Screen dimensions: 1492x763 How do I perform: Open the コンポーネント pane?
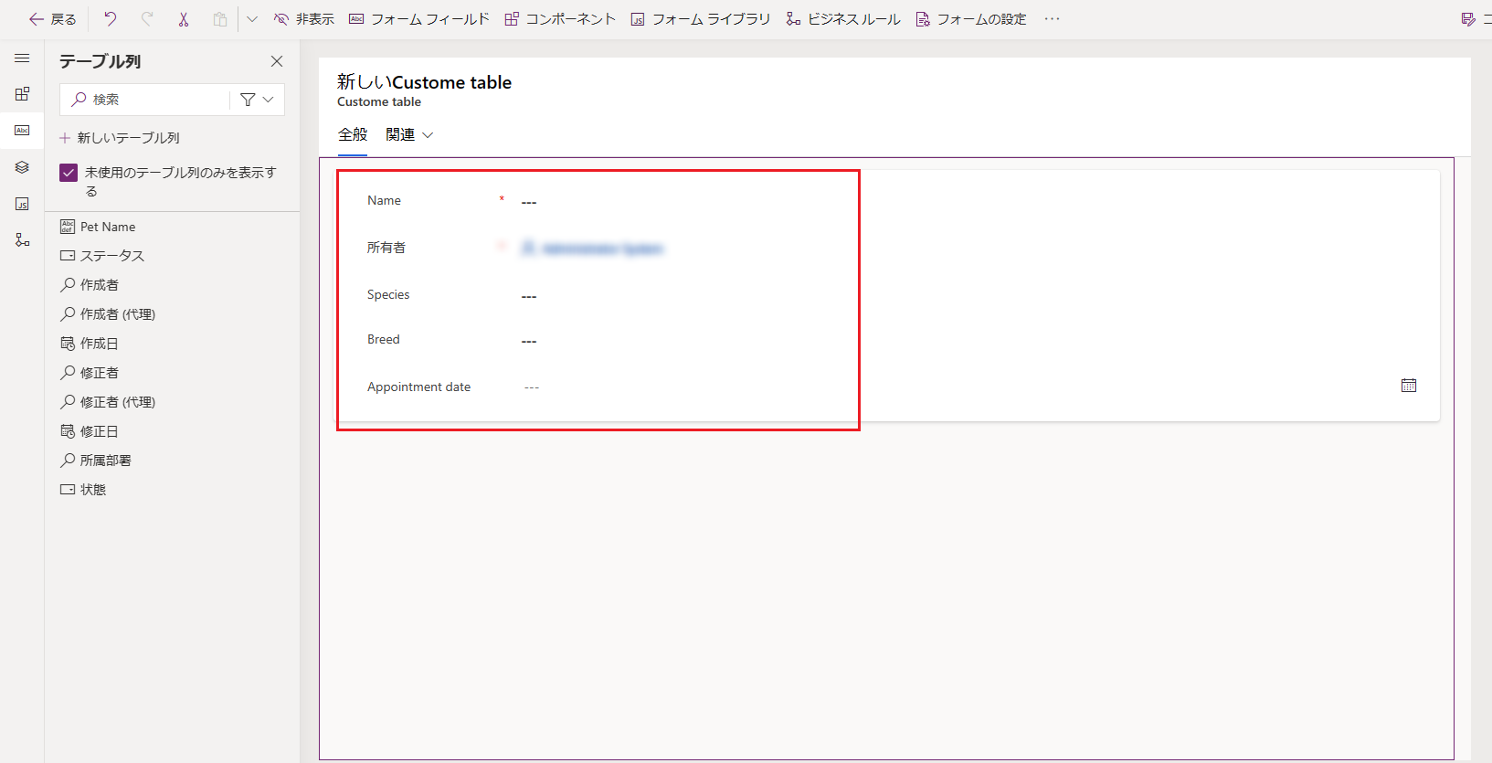(x=560, y=19)
